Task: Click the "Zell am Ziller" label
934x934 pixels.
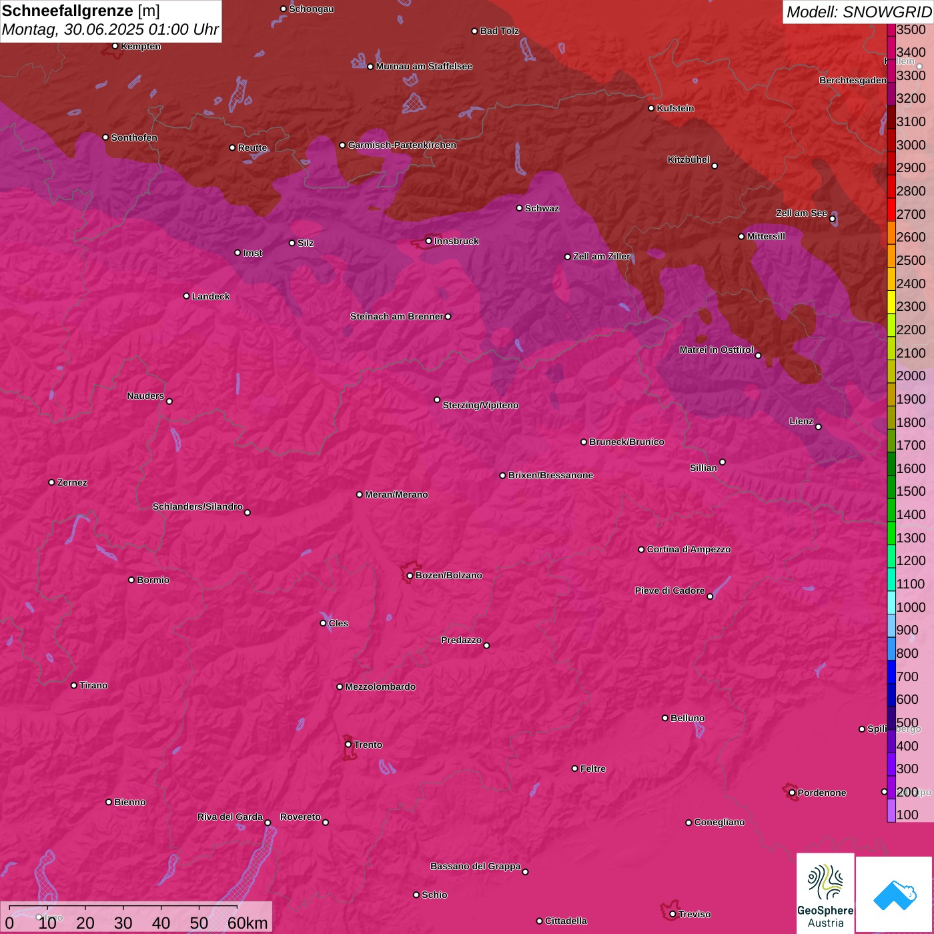Action: (x=602, y=256)
